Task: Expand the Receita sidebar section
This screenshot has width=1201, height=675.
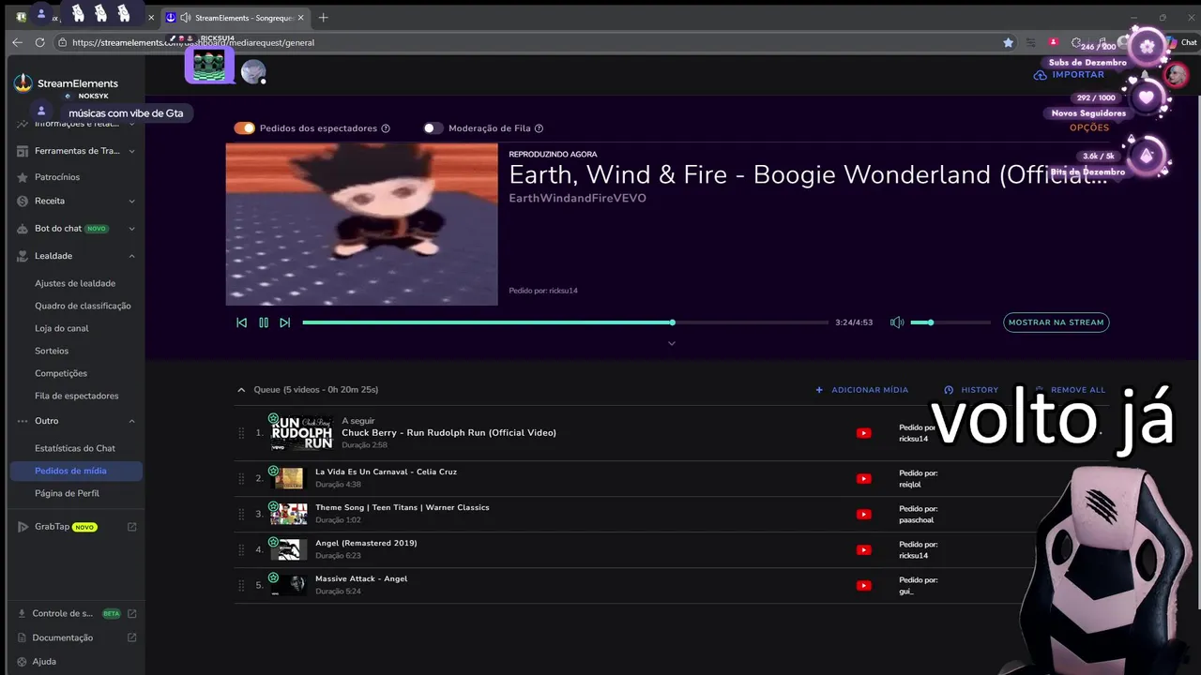Action: click(77, 201)
